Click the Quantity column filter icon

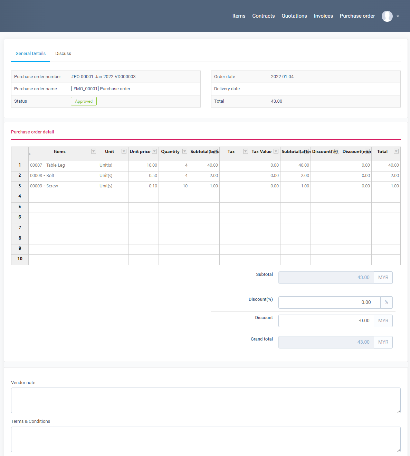(x=185, y=151)
